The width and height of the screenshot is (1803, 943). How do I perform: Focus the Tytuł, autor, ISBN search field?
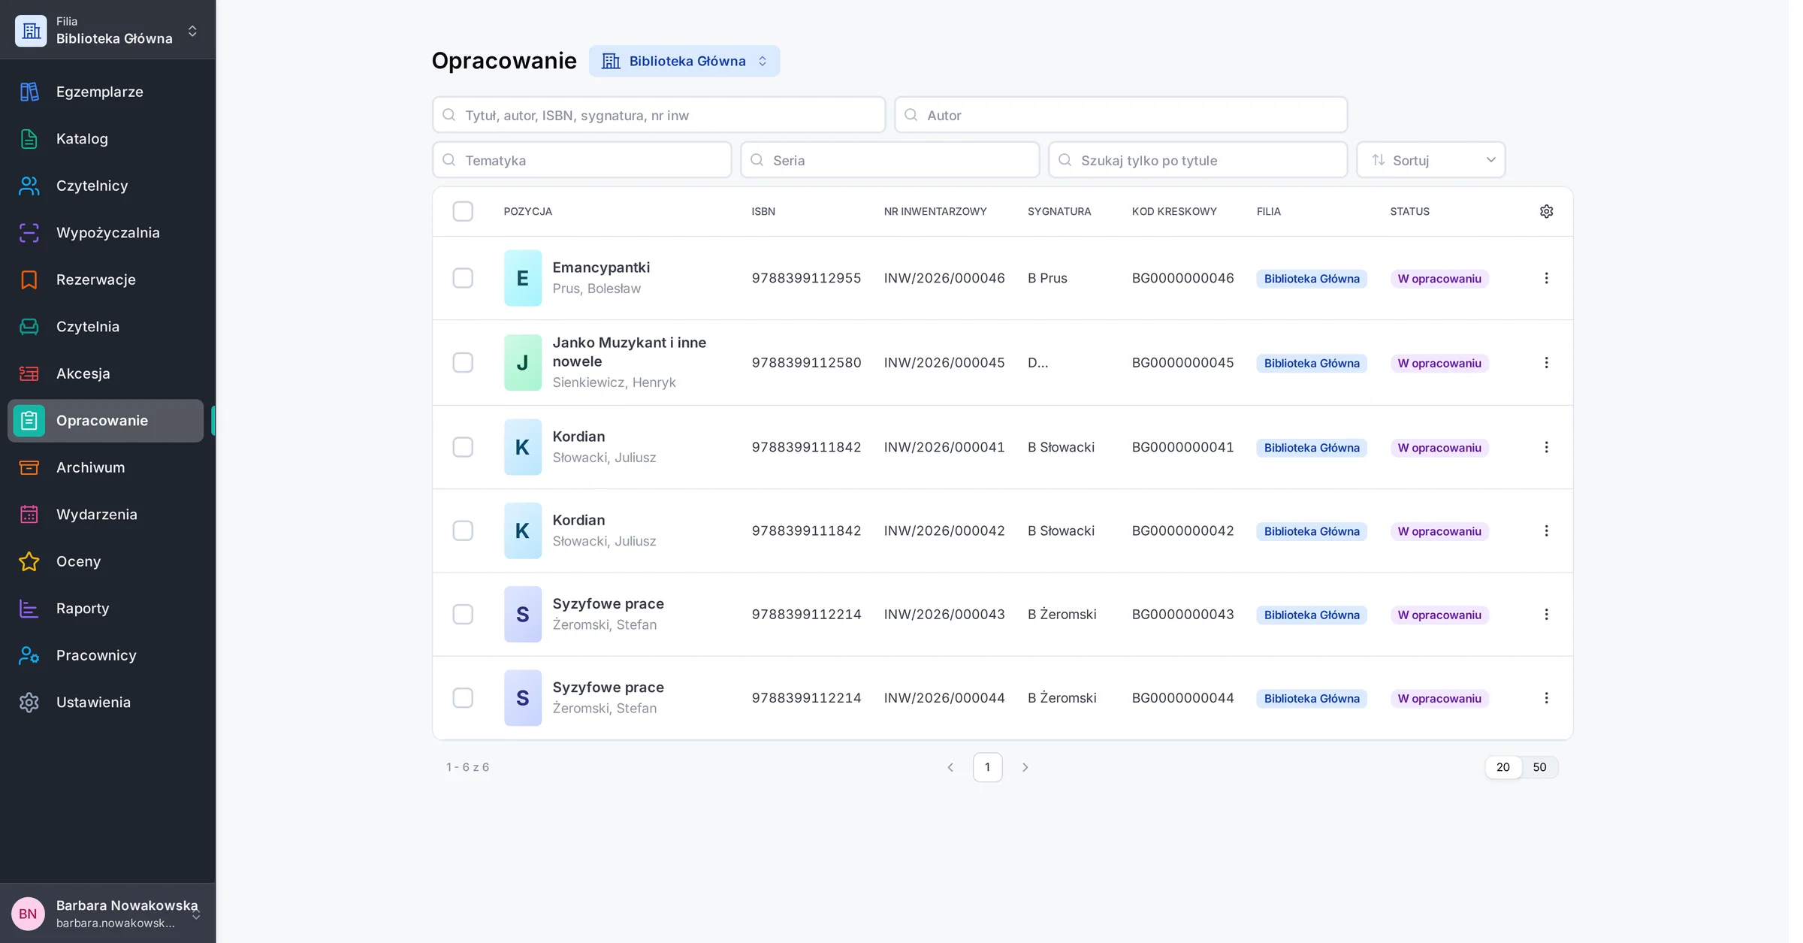[659, 115]
